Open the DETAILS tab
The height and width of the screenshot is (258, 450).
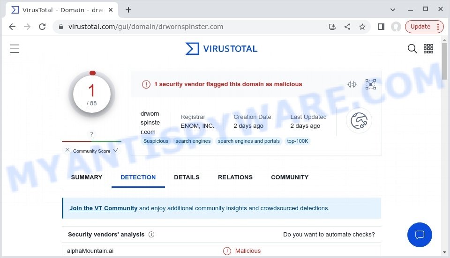pos(187,177)
